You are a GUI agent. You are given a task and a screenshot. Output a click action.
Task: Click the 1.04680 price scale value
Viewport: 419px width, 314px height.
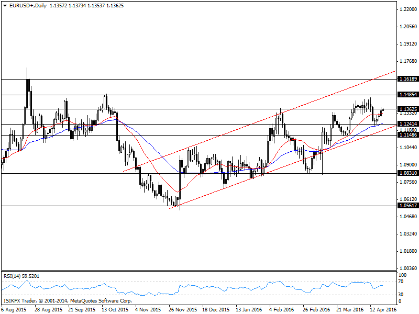coord(408,216)
